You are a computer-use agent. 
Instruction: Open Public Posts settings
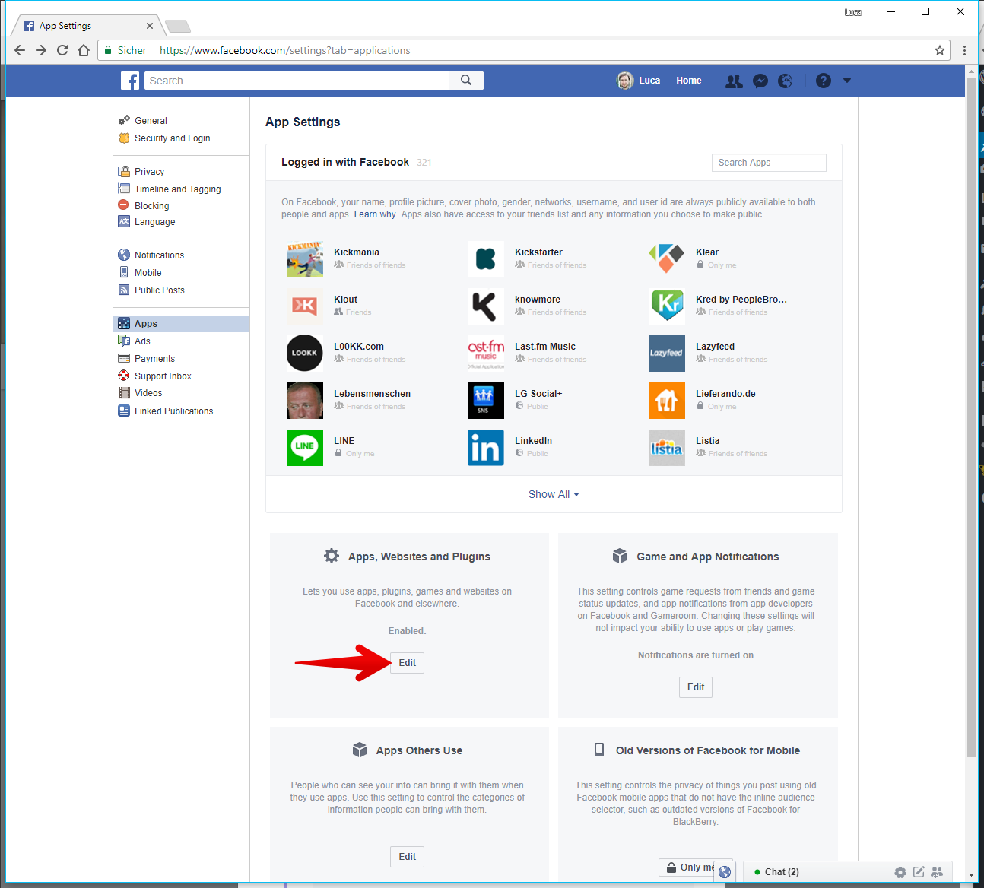tap(159, 290)
